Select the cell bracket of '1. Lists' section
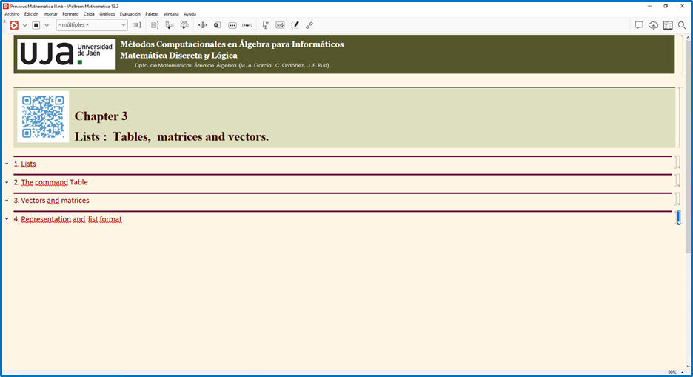Viewport: 693px width, 377px height. tap(677, 162)
